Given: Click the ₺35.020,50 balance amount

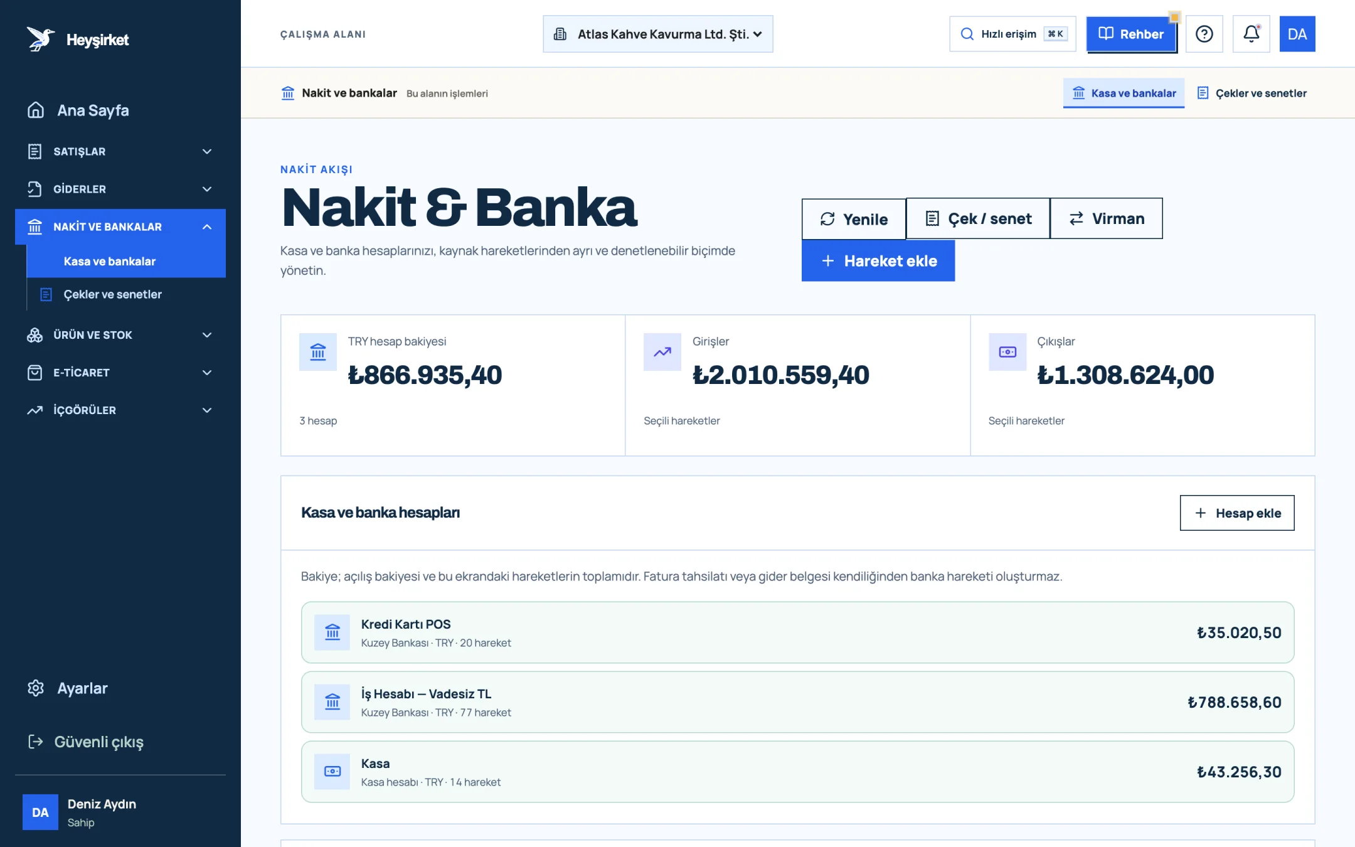Looking at the screenshot, I should click(x=1239, y=632).
